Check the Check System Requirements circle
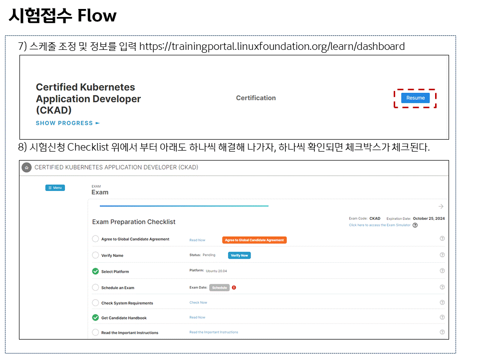Image resolution: width=479 pixels, height=359 pixels. coord(95,303)
